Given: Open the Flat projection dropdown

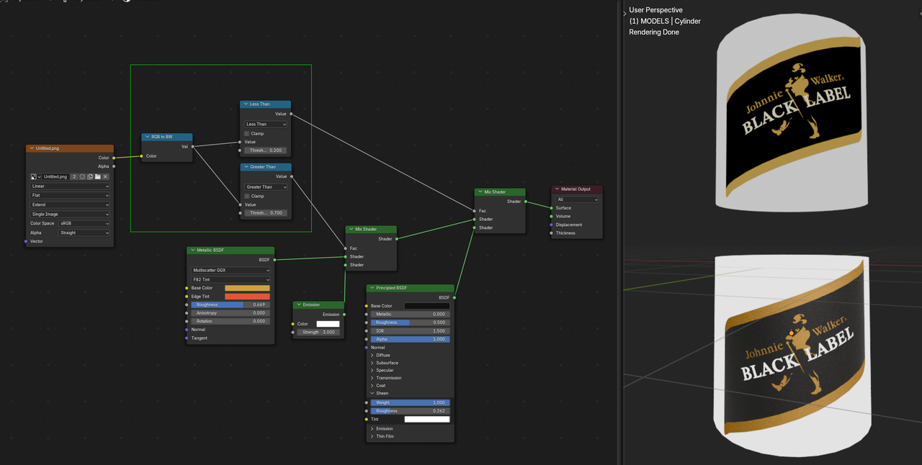Looking at the screenshot, I should [x=70, y=196].
